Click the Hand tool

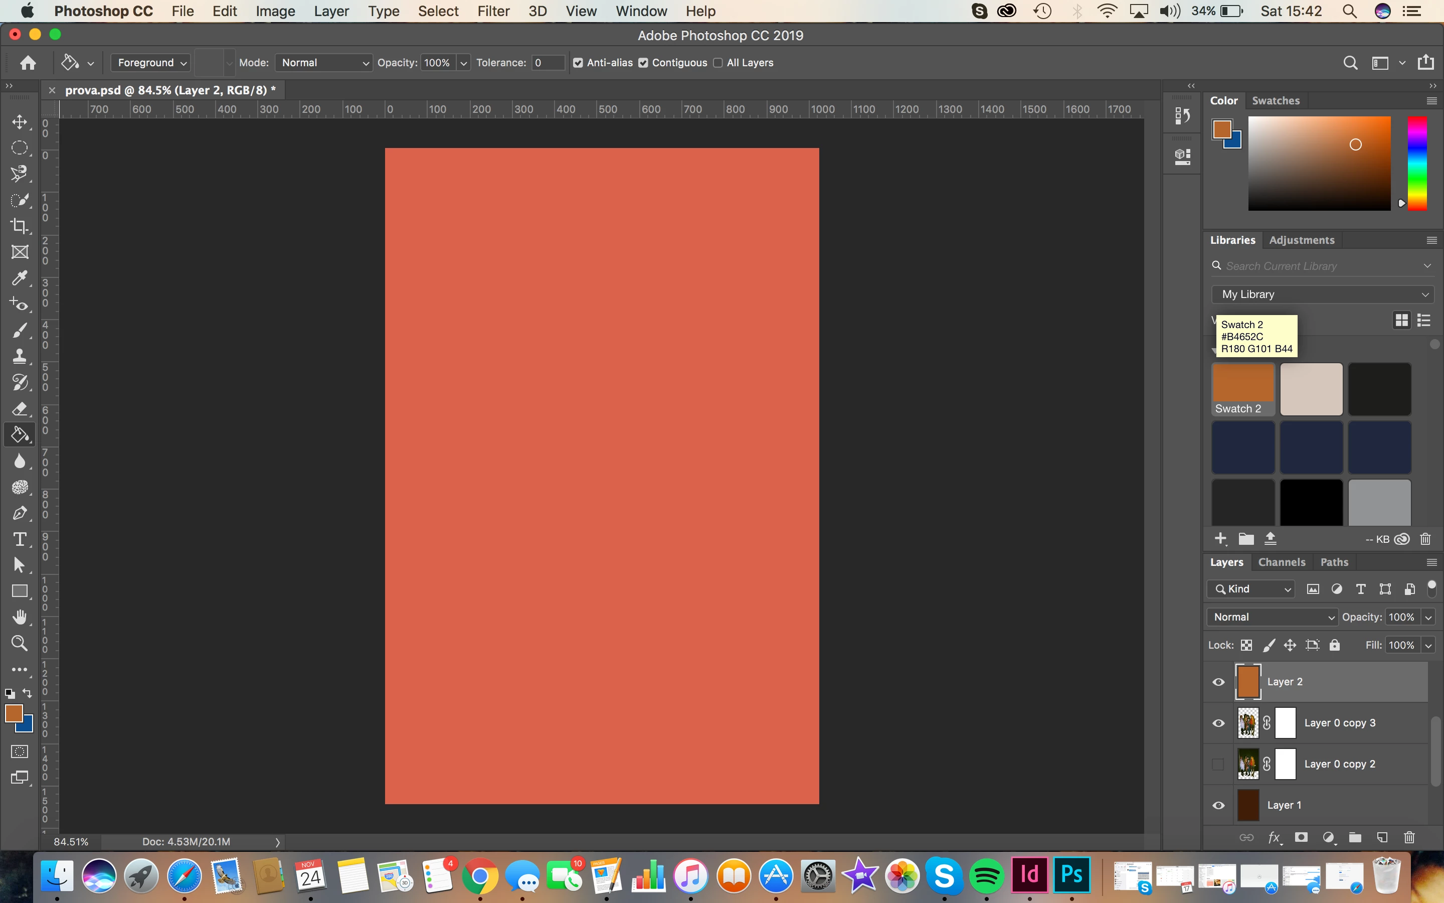20,617
